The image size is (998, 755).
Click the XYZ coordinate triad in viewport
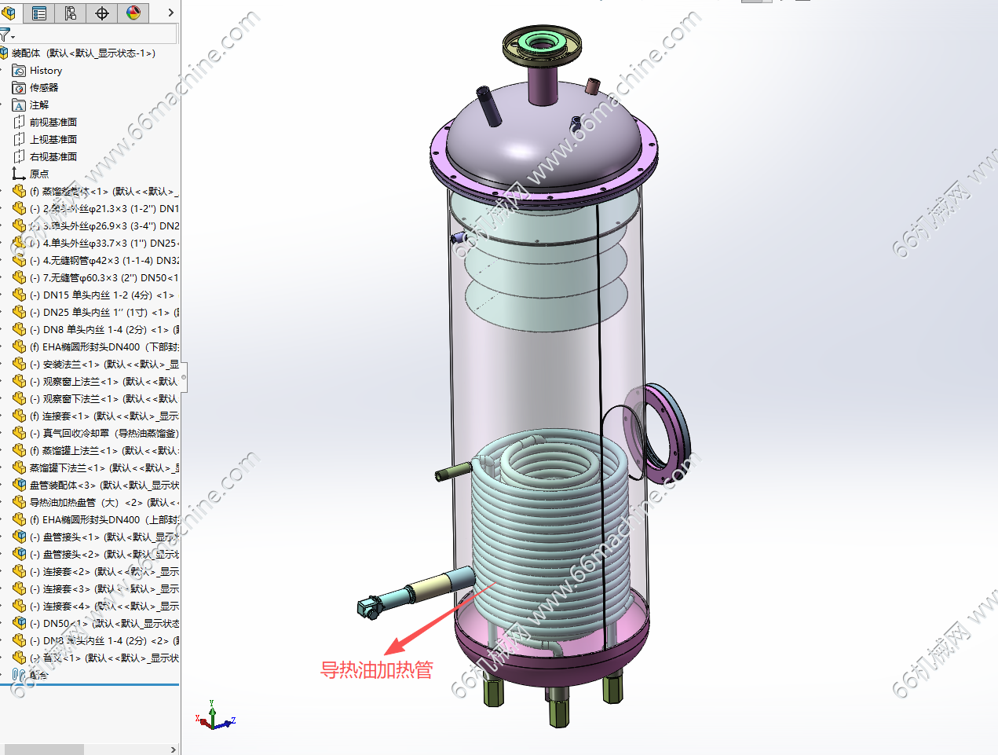[x=213, y=717]
